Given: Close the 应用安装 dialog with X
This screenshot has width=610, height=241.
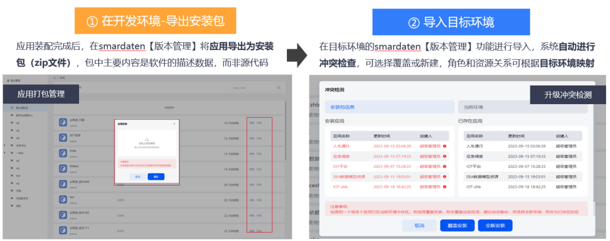Looking at the screenshot, I should coord(174,124).
